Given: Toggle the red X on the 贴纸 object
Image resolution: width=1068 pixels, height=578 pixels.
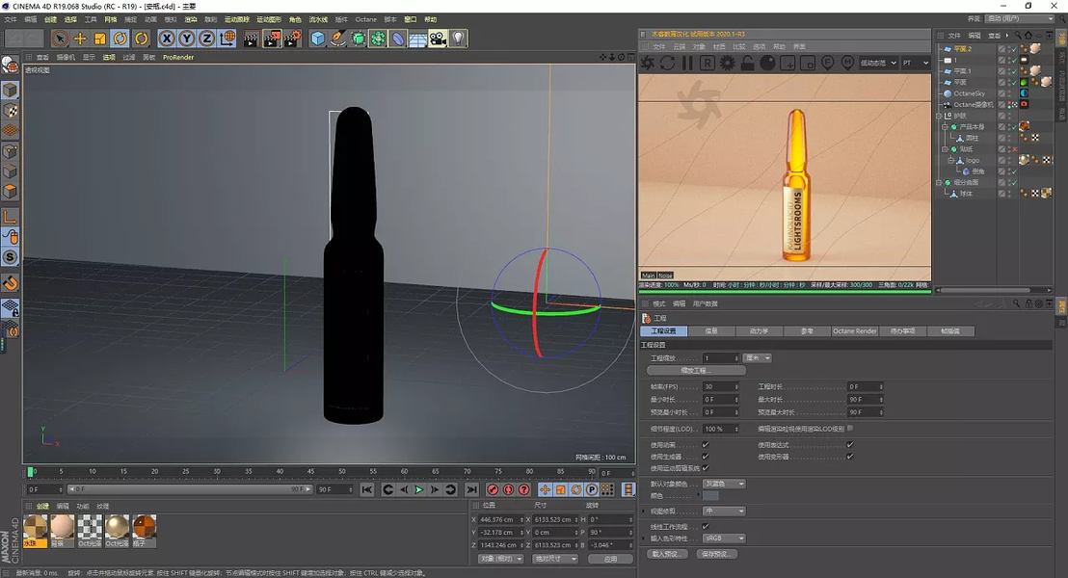Looking at the screenshot, I should [x=1014, y=149].
